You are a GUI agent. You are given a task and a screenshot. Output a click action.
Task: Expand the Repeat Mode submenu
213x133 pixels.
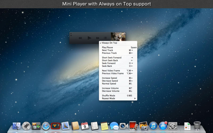click(118, 98)
